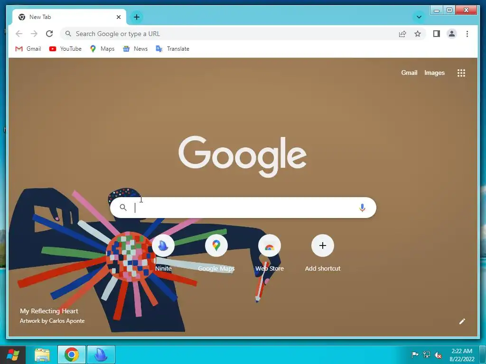Viewport: 486px width, 364px height.
Task: Open the side panel
Action: [x=437, y=34]
